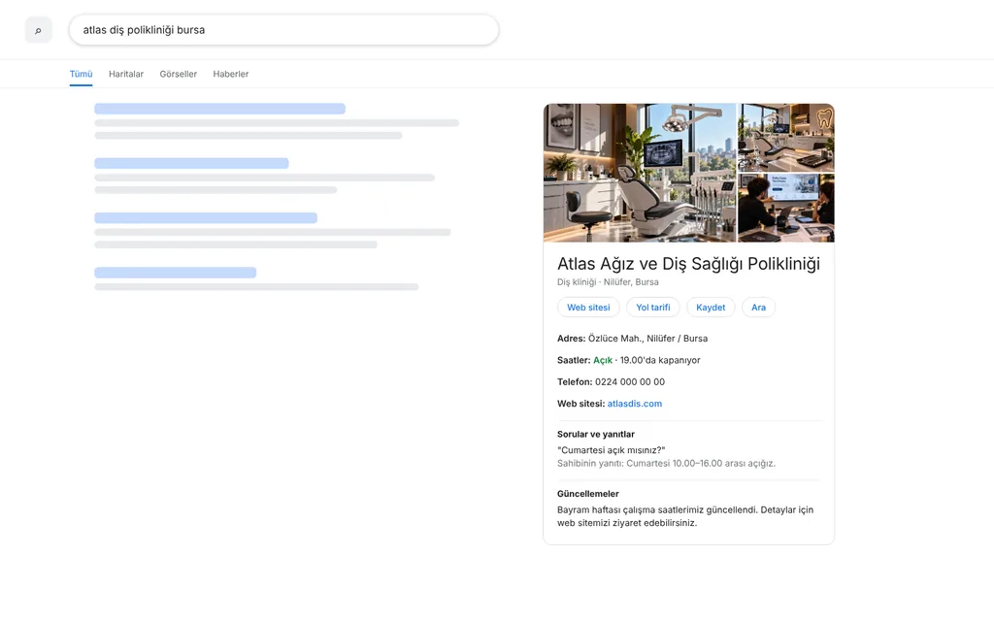
Task: Open the top-right treatment room photo
Action: click(x=786, y=138)
